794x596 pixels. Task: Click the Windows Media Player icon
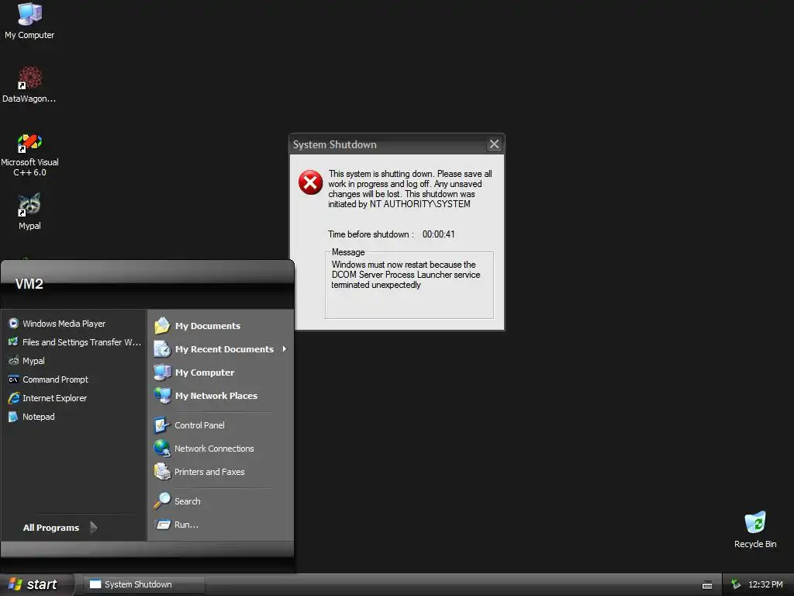(x=14, y=324)
